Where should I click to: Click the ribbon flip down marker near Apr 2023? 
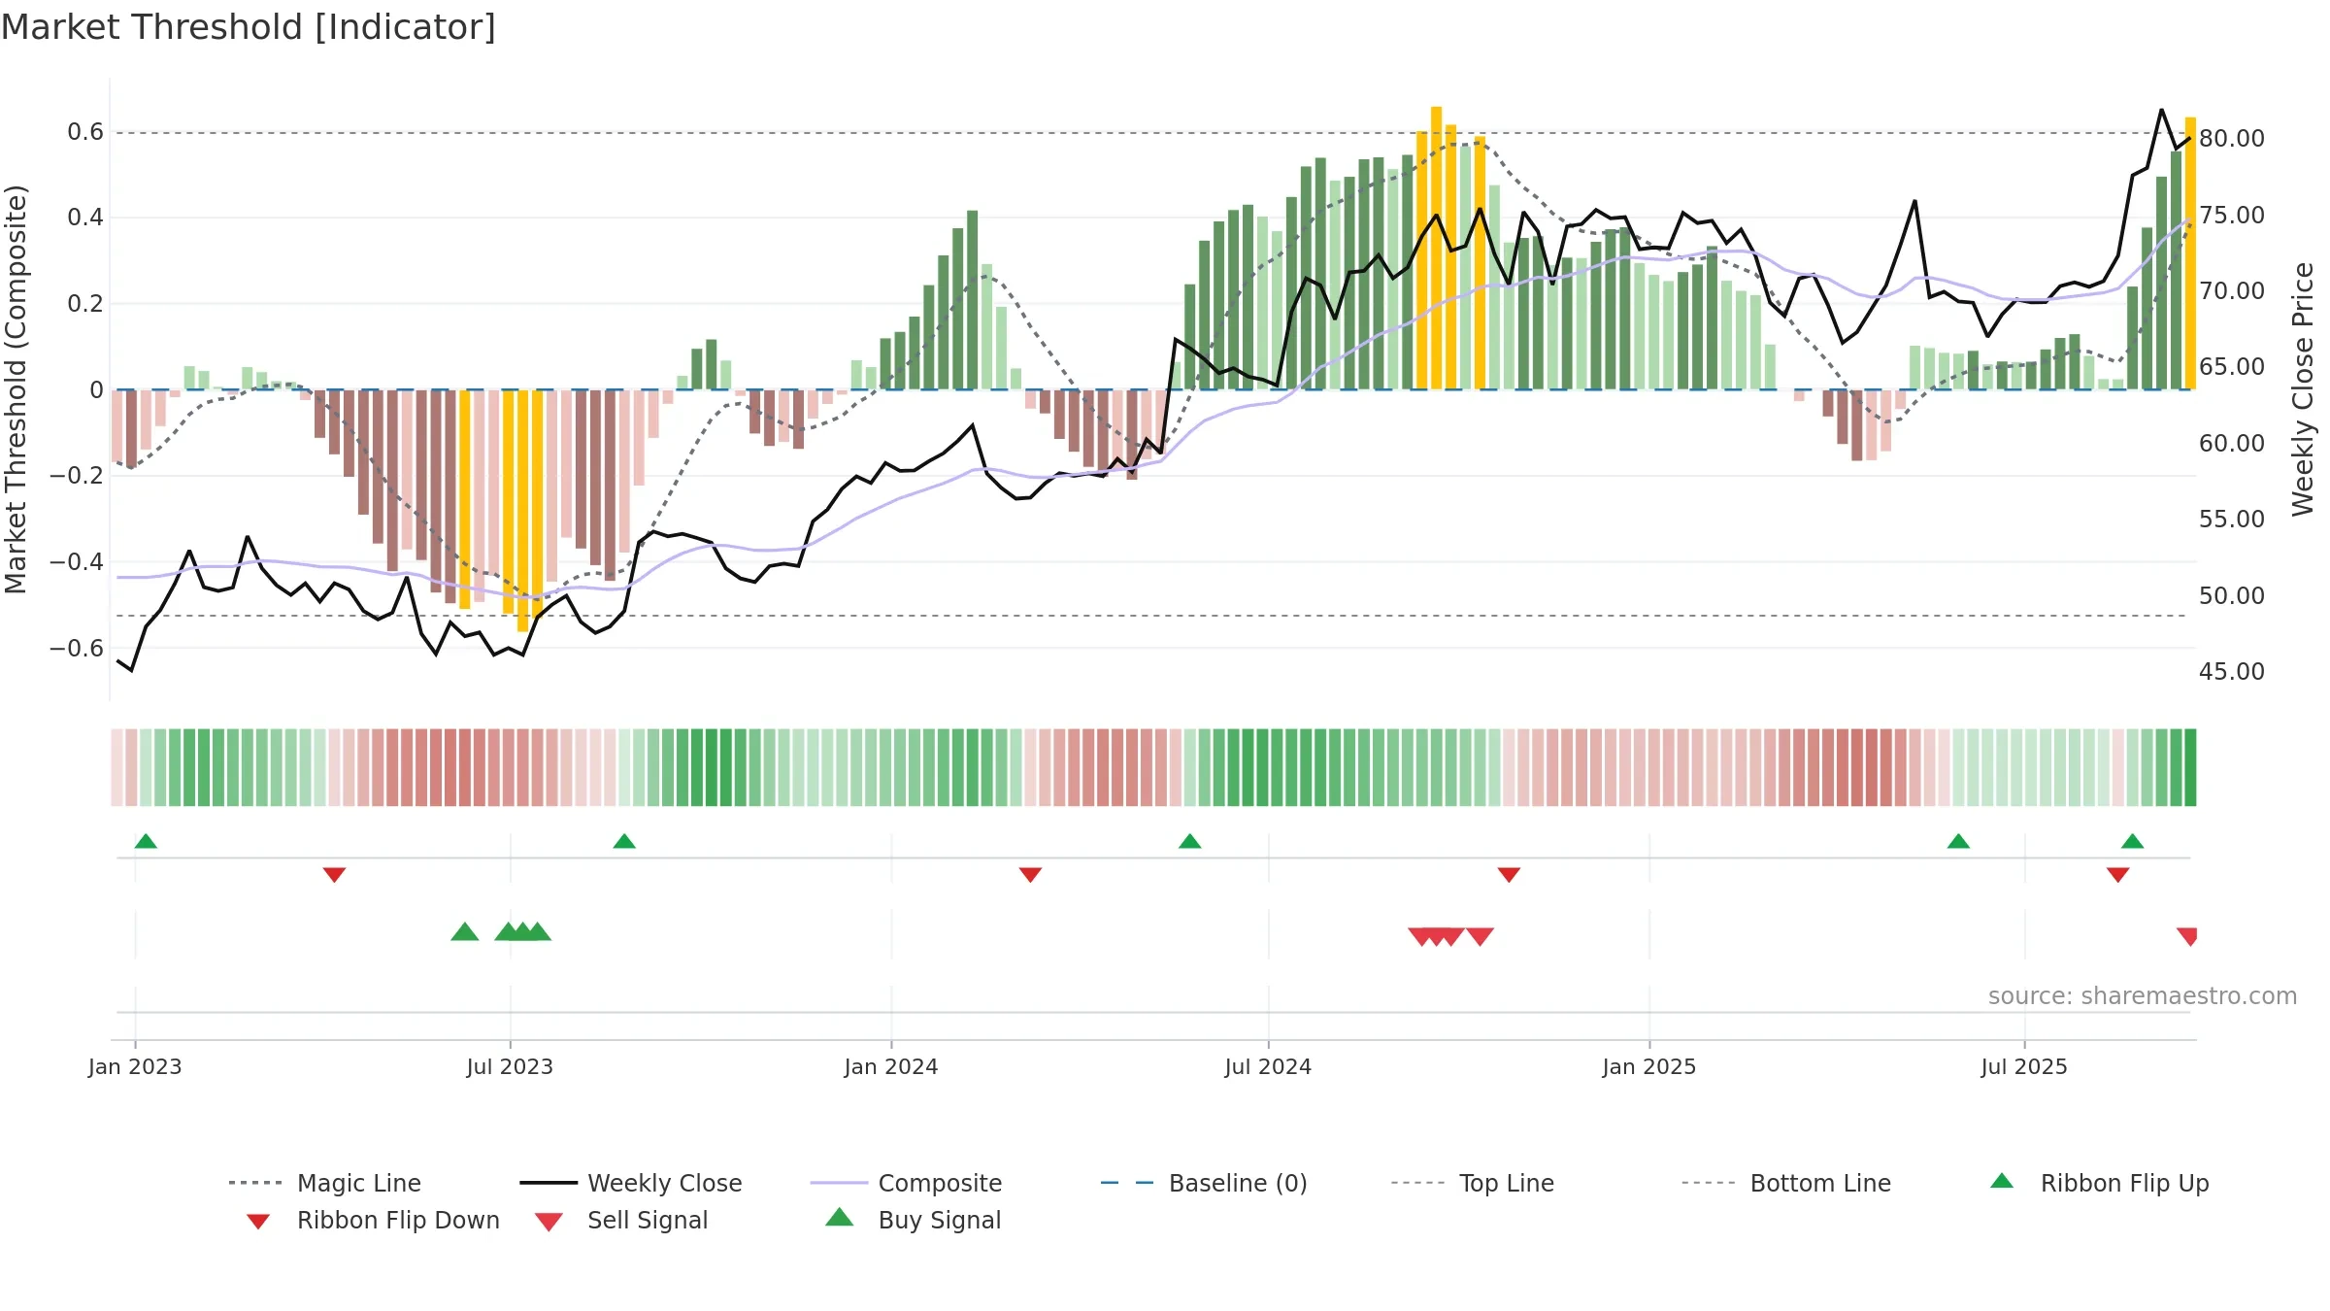(x=334, y=875)
